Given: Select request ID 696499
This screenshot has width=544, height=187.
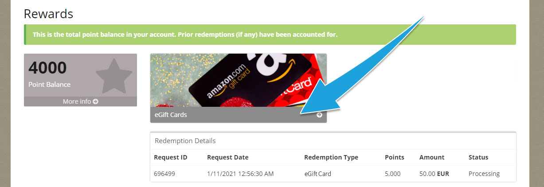Looking at the screenshot, I should [164, 174].
